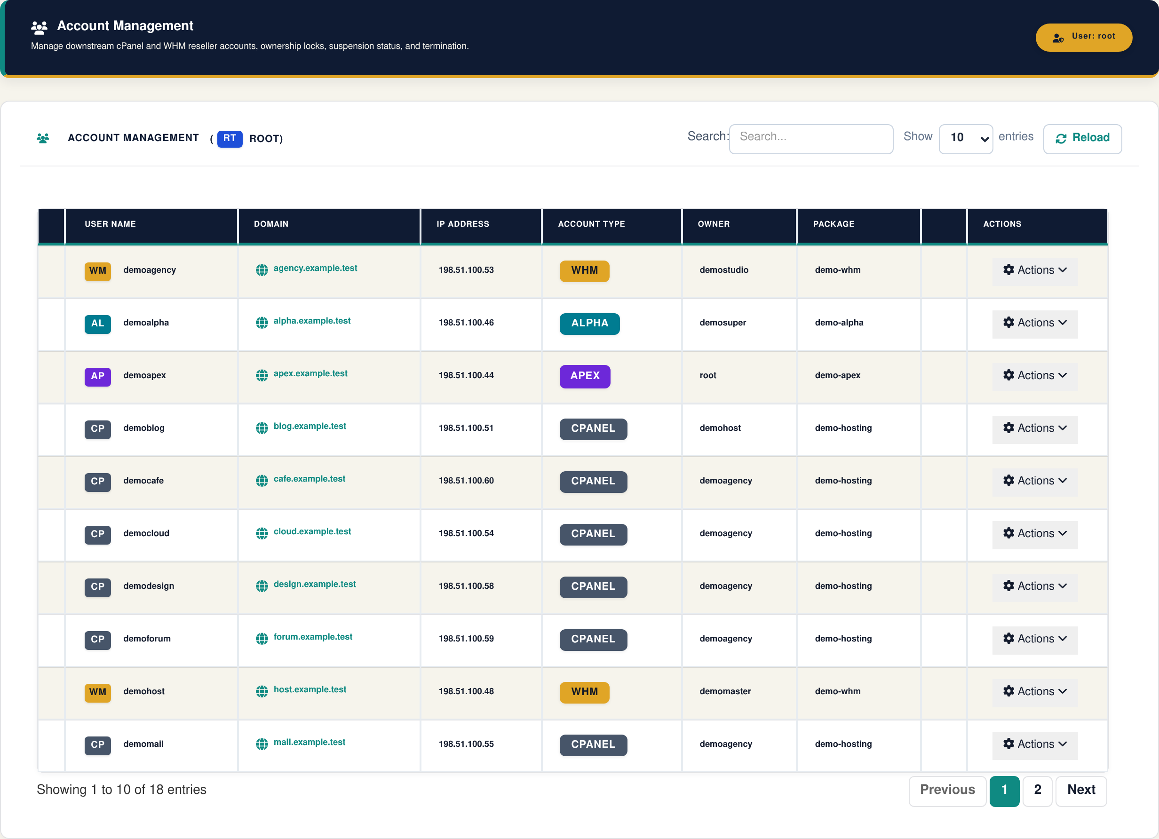Click the globe icon next to blog.example.test
Viewport: 1159px width, 839px height.
click(x=262, y=427)
